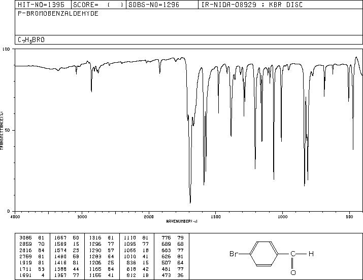The image size is (363, 280).
Task: Click the C7H5BRO molecular formula
Action: click(x=31, y=40)
